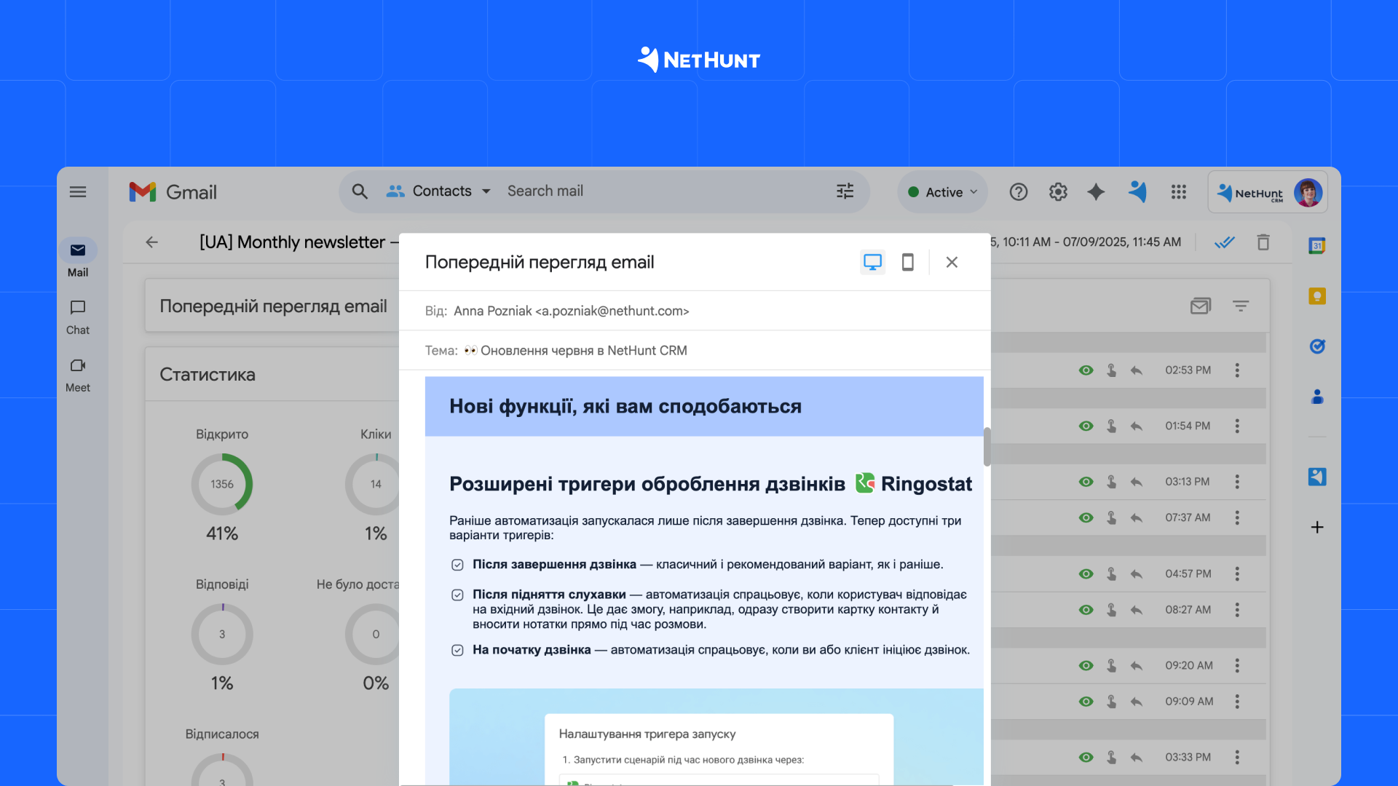Open more options for 08:27 AM row
Screen dimensions: 1398x786
click(x=1237, y=610)
